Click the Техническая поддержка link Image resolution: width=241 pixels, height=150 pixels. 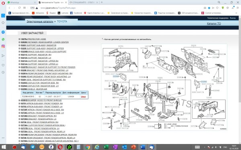[218, 18]
